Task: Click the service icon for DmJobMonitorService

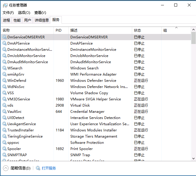Action: coord(4,56)
